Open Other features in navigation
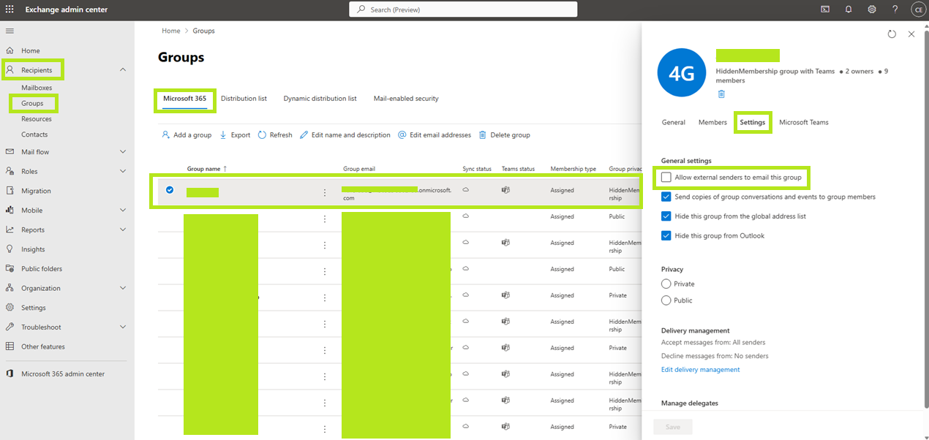 43,346
